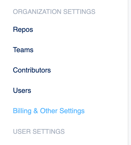The image size is (131, 145).
Task: Choose Teams from the sidebar list
Action: 23,50
